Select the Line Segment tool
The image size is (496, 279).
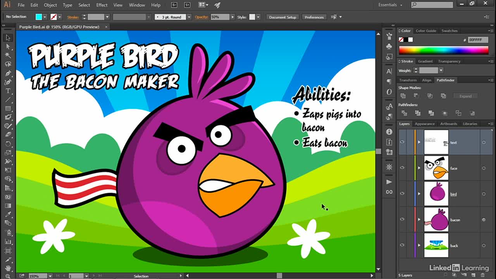click(x=8, y=100)
